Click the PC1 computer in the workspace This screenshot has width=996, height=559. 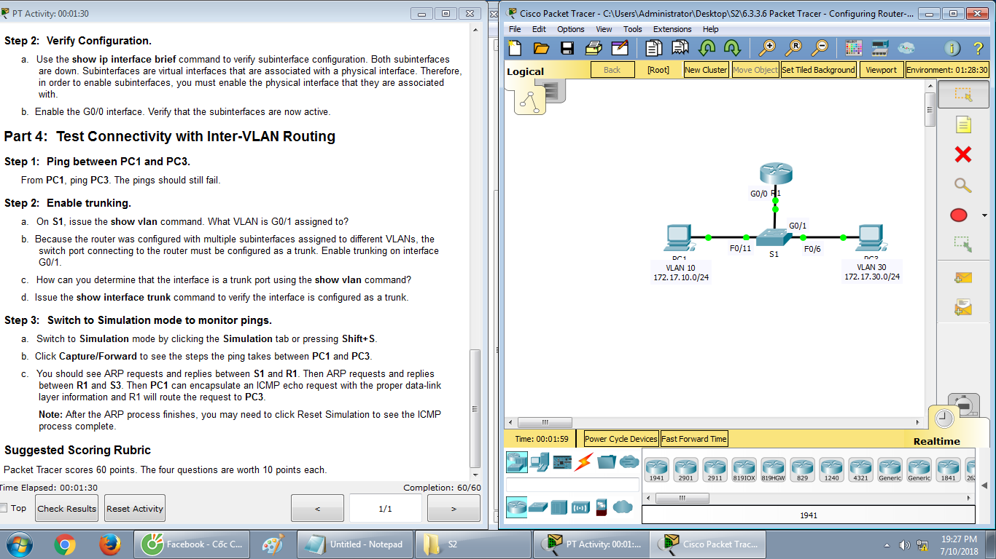click(679, 239)
